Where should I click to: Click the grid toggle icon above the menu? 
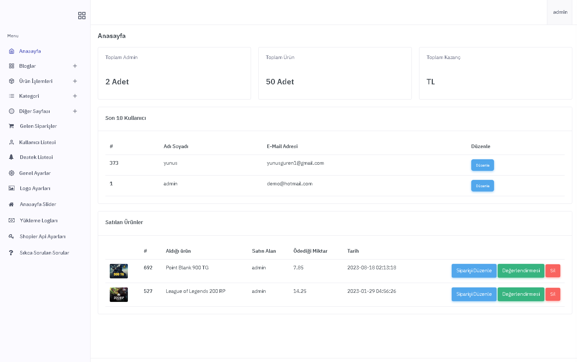(x=82, y=16)
